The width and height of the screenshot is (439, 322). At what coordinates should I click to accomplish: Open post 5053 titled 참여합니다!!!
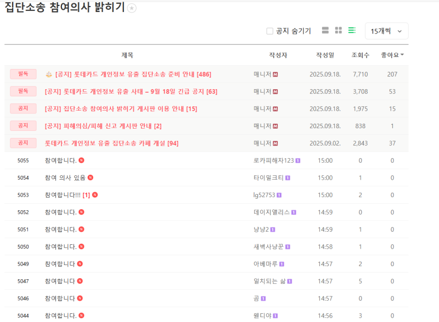coord(62,195)
